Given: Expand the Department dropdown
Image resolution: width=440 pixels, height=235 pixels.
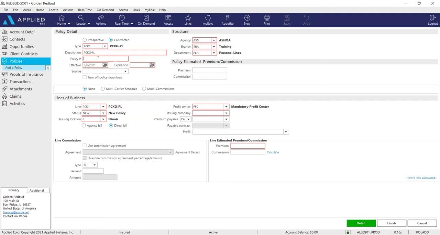Looking at the screenshot, I should [x=214, y=53].
